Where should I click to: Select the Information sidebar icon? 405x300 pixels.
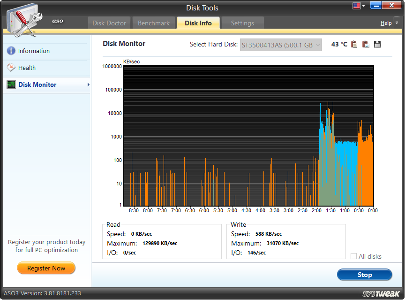point(10,51)
